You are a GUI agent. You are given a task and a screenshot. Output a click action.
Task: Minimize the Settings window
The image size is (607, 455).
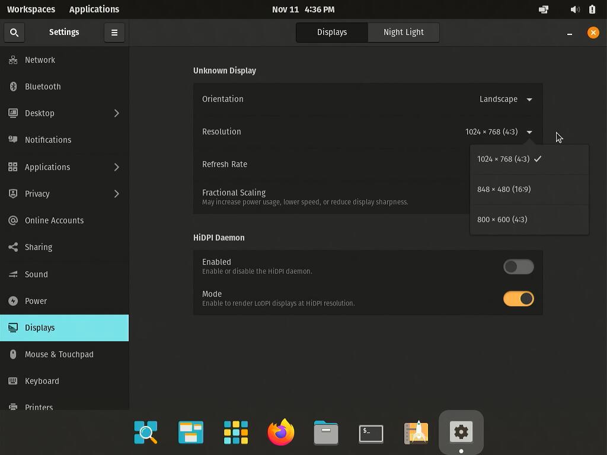click(x=570, y=33)
